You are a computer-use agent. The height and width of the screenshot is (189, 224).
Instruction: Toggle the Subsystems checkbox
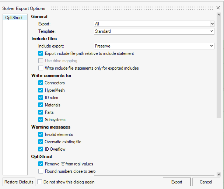click(x=41, y=120)
